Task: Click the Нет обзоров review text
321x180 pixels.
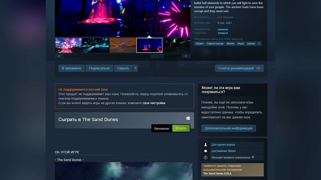Action: pos(225,17)
